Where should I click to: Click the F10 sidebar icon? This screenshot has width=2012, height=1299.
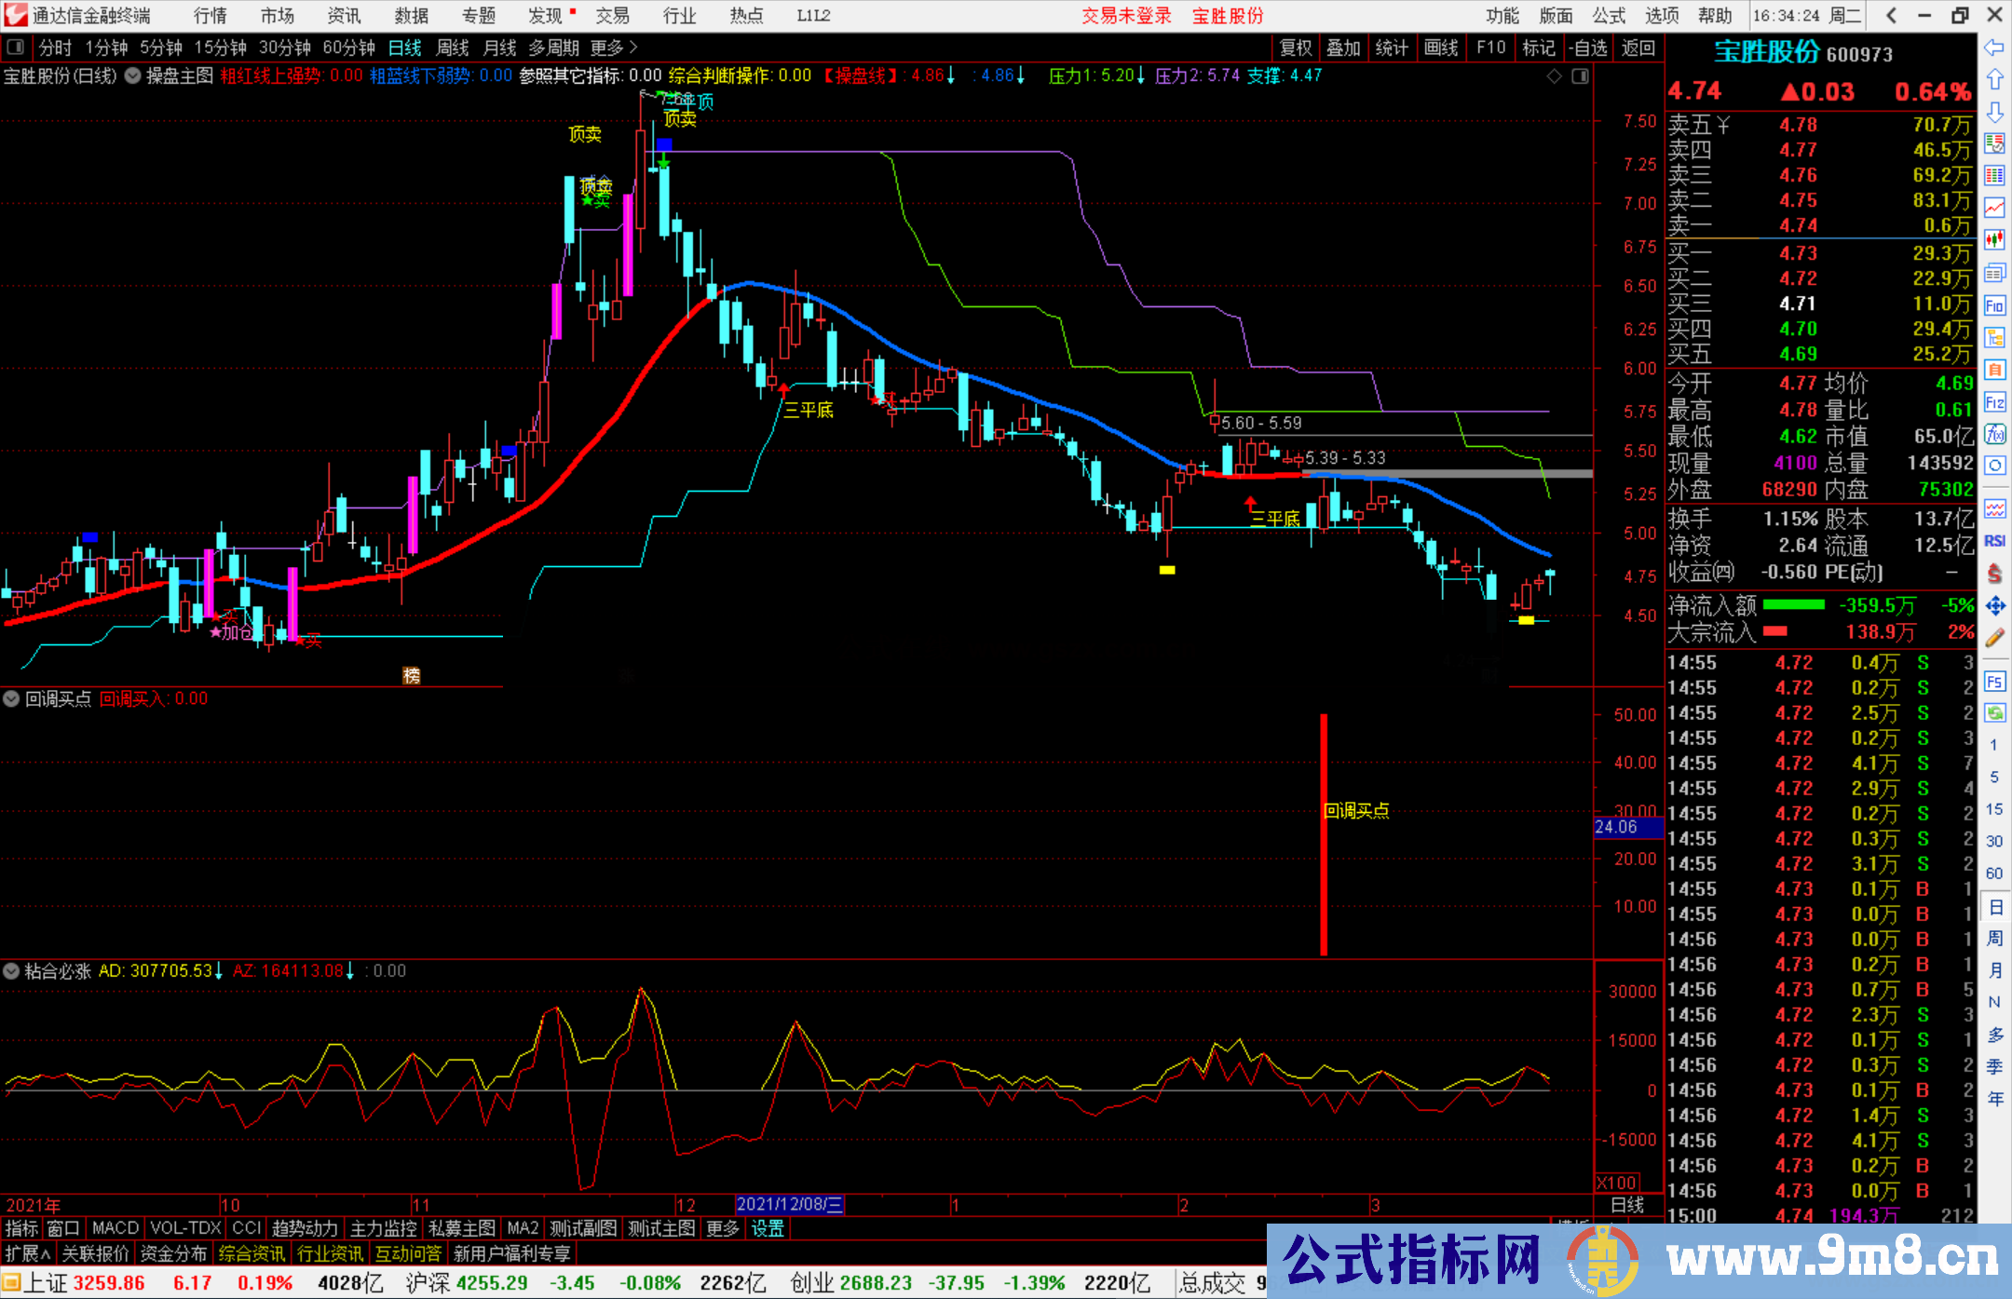(1994, 305)
